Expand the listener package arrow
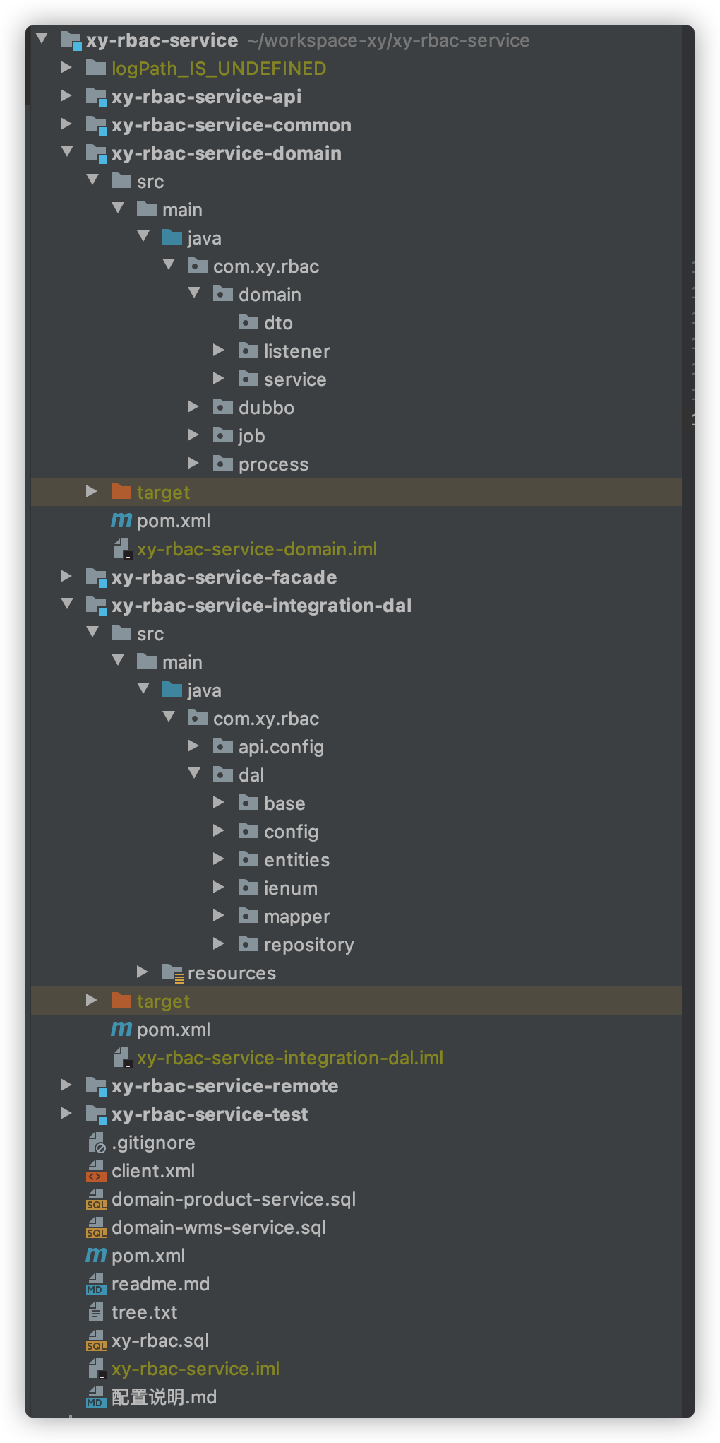720x1443 pixels. 219,350
